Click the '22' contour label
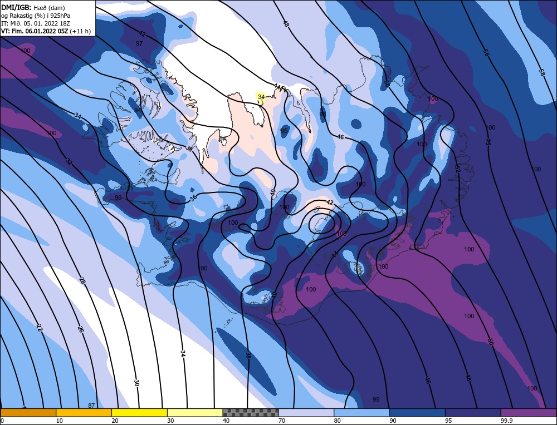The image size is (557, 425). [40, 328]
